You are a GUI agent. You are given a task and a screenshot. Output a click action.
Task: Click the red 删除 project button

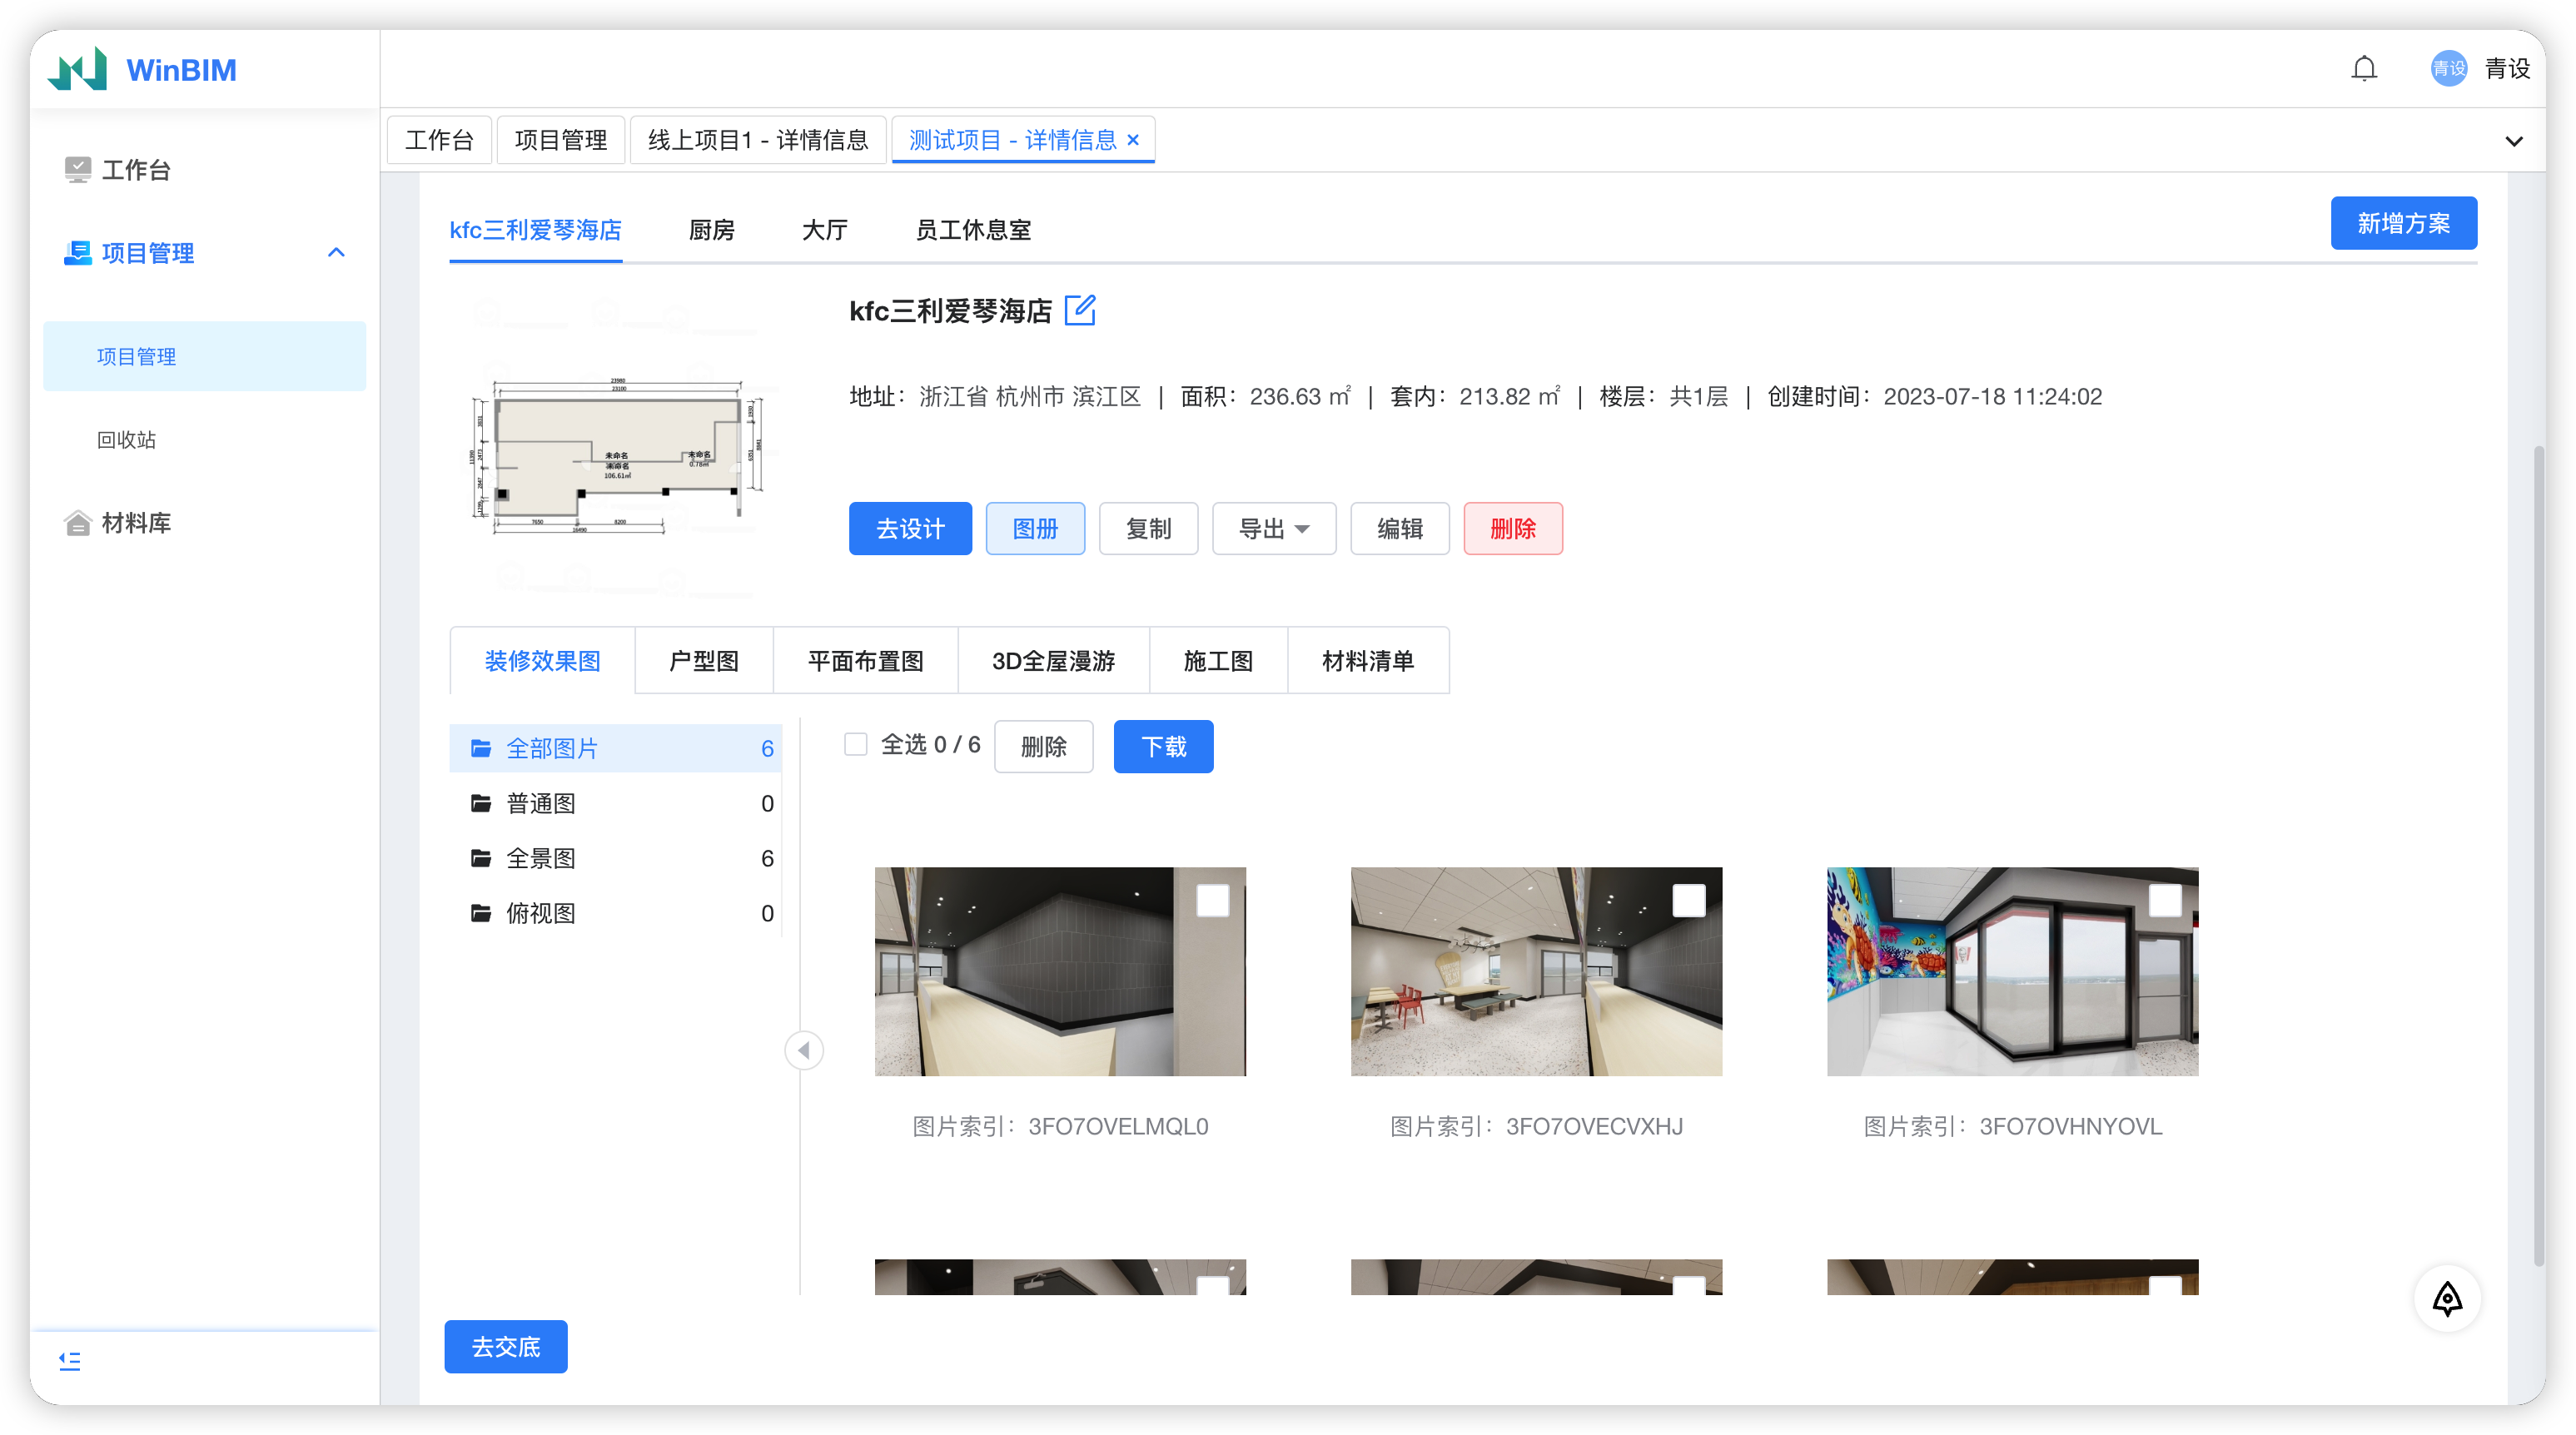tap(1513, 528)
